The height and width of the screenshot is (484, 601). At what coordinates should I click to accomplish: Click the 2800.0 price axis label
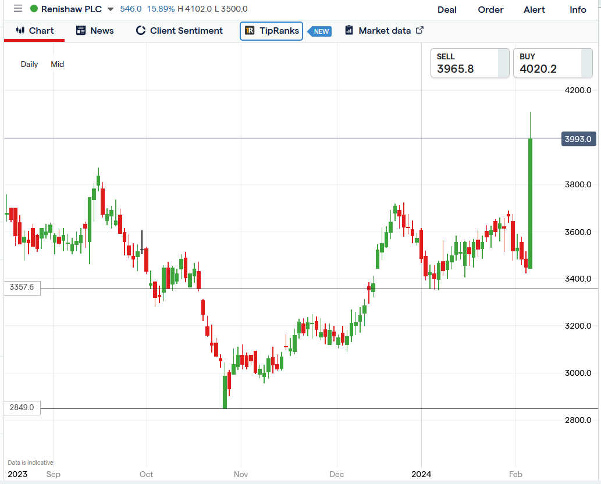(x=578, y=421)
